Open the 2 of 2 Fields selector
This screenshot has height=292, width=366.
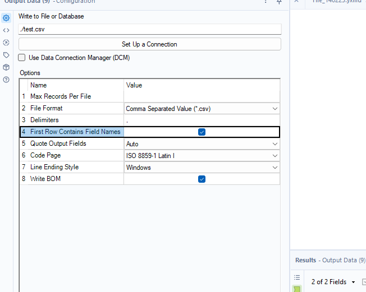click(333, 282)
